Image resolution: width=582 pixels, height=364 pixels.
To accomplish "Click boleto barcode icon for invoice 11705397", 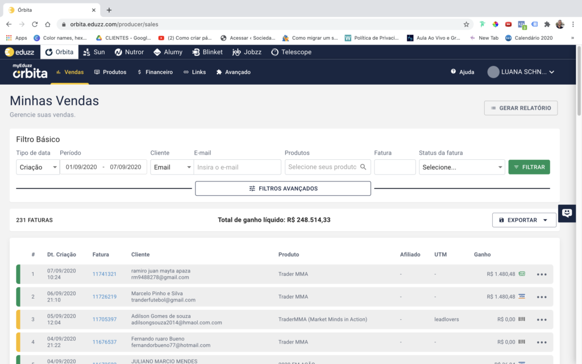I will coord(522,319).
